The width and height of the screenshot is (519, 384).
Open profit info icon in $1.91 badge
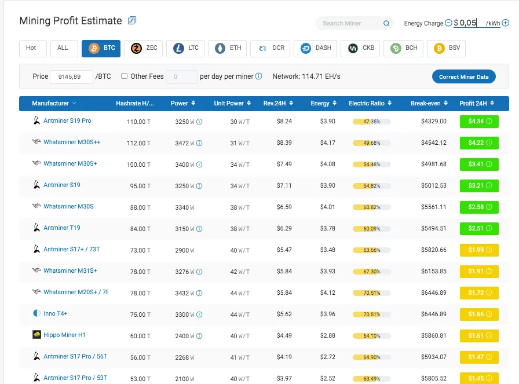pyautogui.click(x=489, y=271)
